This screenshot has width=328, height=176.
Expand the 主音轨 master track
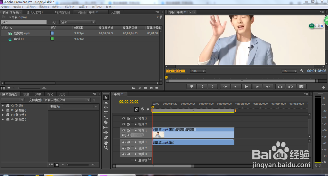136,160
